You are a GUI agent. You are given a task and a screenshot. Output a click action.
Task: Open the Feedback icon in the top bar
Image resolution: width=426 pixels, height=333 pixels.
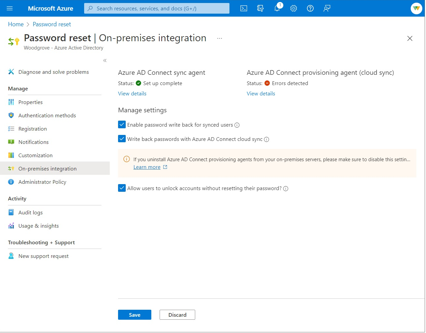click(327, 8)
